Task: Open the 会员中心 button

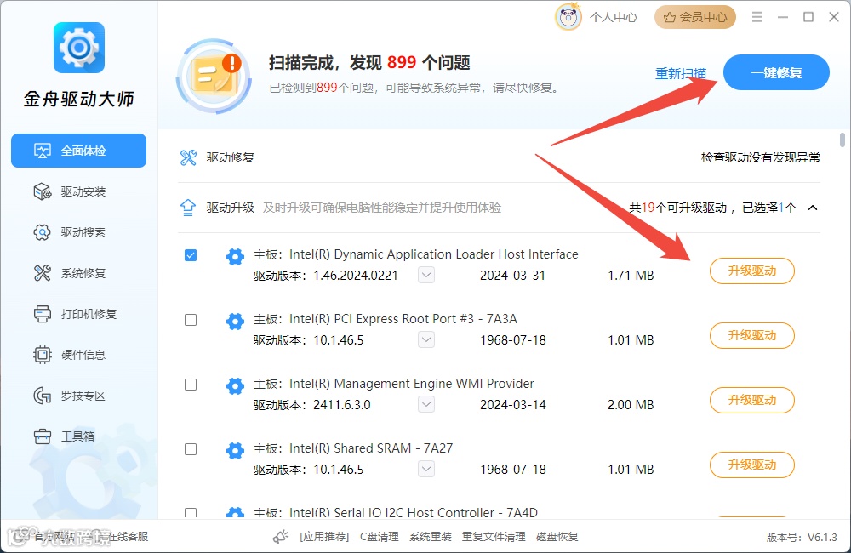Action: pyautogui.click(x=695, y=17)
